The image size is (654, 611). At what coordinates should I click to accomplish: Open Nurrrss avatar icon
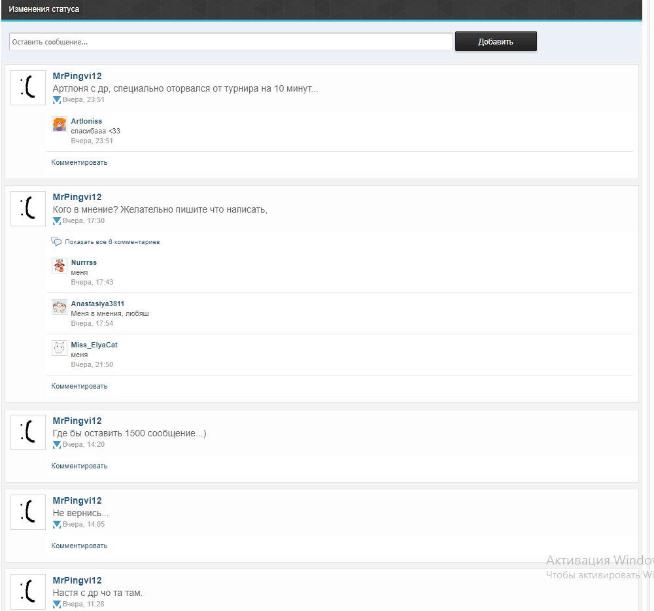(x=60, y=266)
